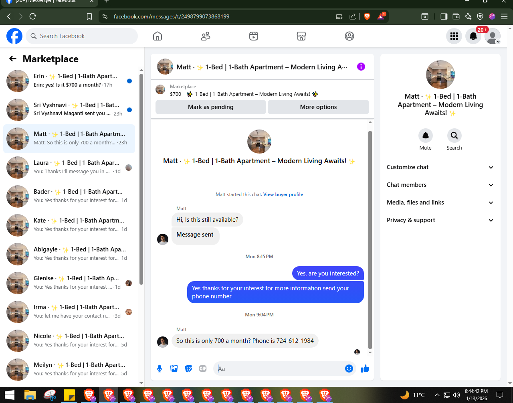Toggle the browser sidebar panel icon
513x403 pixels.
444,16
